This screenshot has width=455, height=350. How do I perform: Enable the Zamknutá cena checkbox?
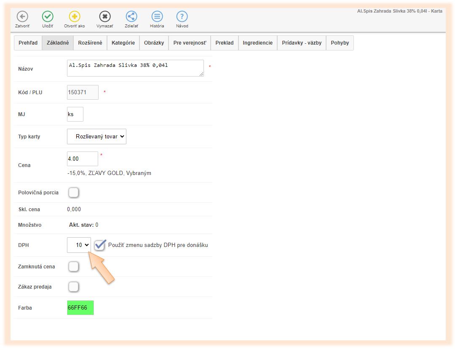[73, 267]
